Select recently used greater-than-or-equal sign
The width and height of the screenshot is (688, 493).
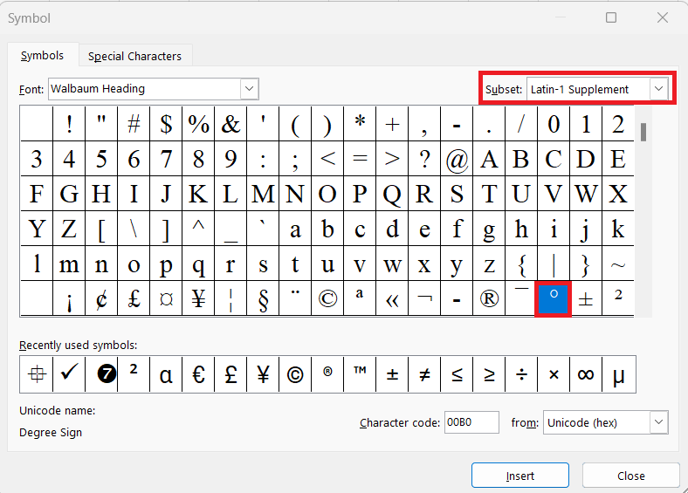click(x=489, y=374)
